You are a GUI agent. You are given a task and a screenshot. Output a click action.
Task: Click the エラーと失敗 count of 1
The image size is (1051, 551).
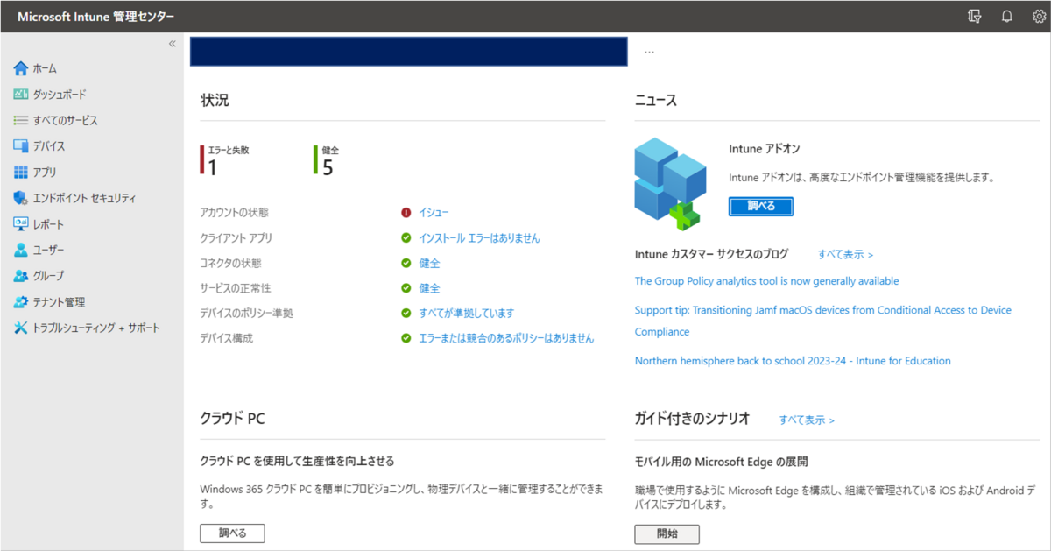tap(212, 167)
